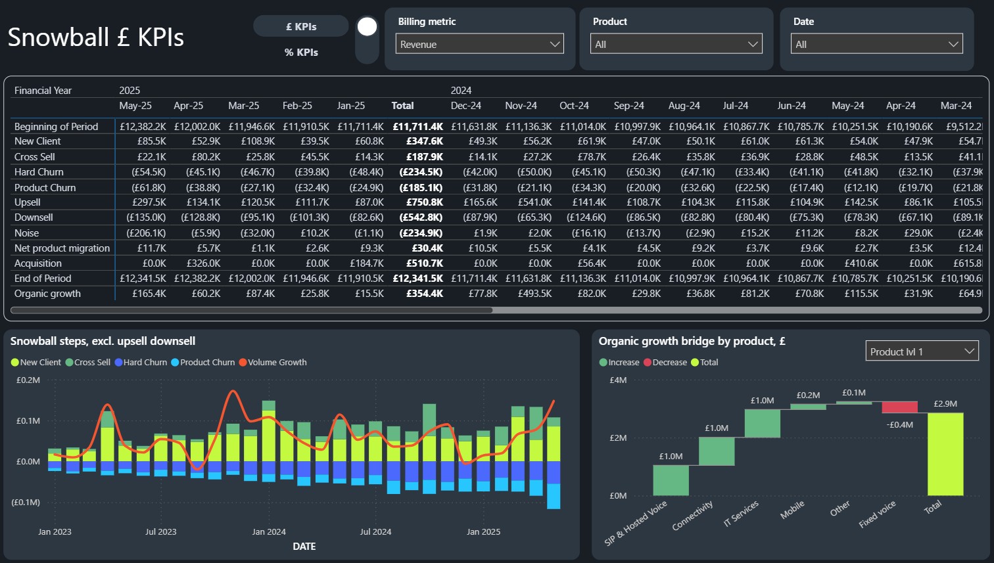This screenshot has width=994, height=563.
Task: Select the Total bar in organic growth bridge
Action: (x=945, y=454)
